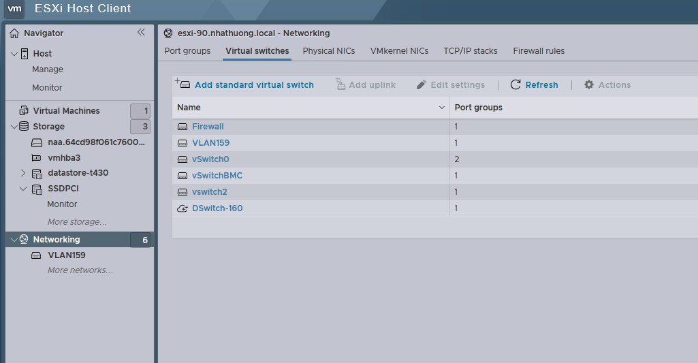Click the Virtual Machines icon in Navigator
This screenshot has width=698, height=363.
(24, 110)
